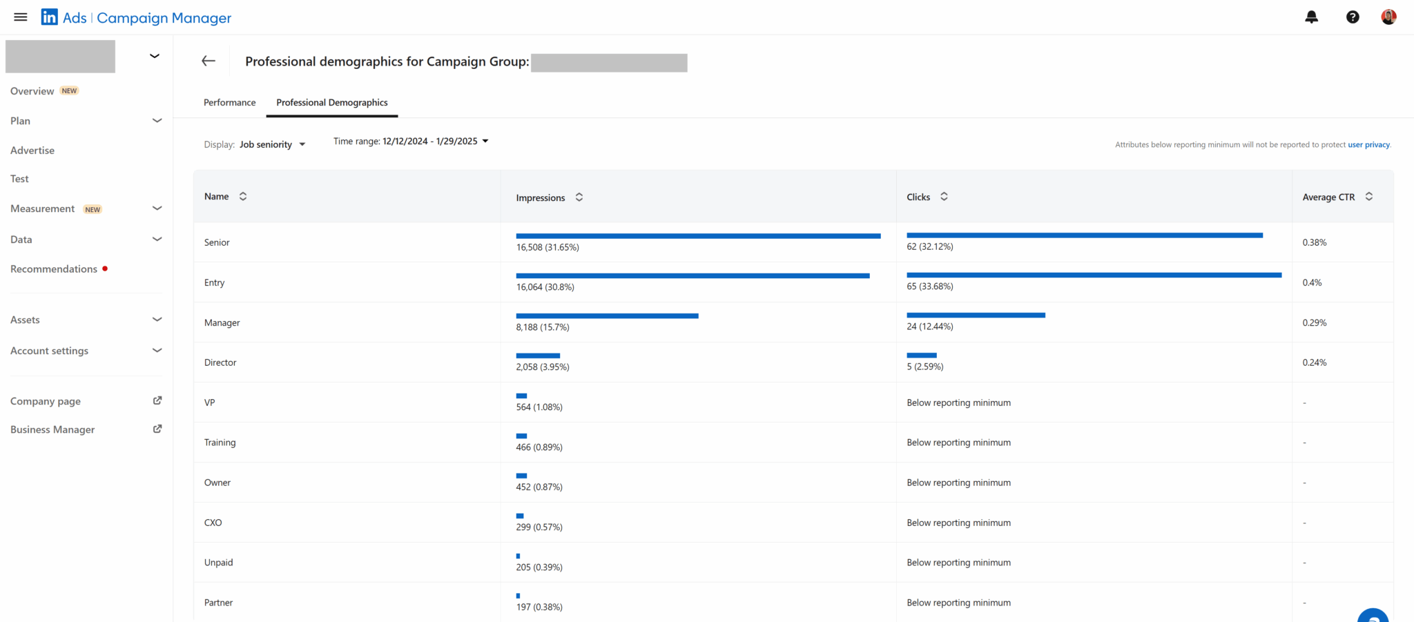The image size is (1414, 622).
Task: Open the help question mark icon
Action: pyautogui.click(x=1353, y=17)
